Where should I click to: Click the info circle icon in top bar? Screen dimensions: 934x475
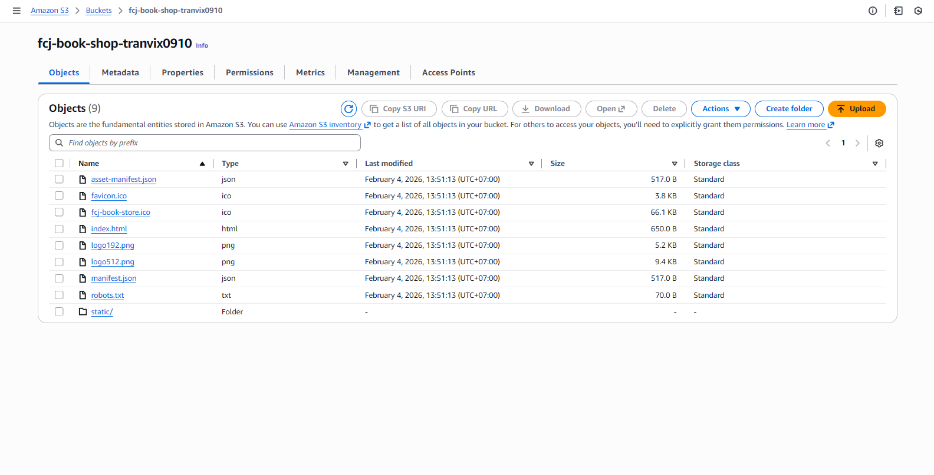pyautogui.click(x=873, y=11)
